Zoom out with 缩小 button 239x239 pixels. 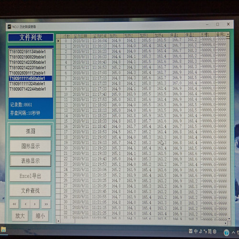(40, 216)
